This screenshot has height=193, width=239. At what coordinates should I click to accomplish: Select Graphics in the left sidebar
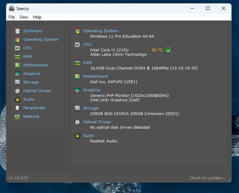point(32,74)
